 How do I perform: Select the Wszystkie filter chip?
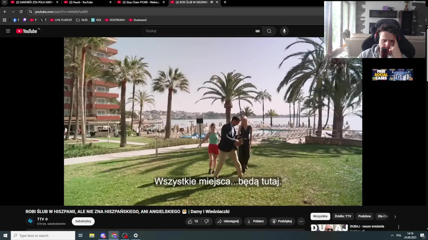(320, 216)
